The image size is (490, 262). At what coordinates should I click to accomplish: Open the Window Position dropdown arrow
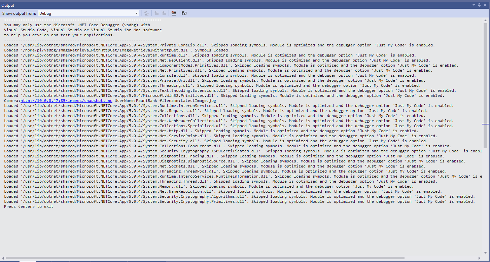(x=474, y=5)
